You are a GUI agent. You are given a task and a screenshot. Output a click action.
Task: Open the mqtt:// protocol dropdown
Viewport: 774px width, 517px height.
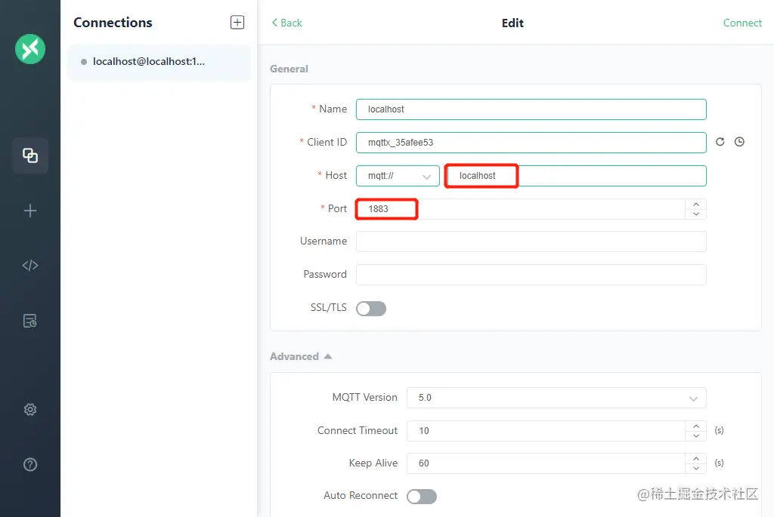pos(398,176)
